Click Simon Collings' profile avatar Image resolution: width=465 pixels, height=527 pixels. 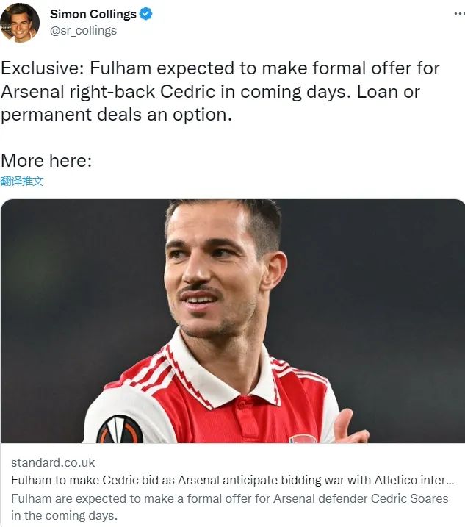(x=20, y=21)
